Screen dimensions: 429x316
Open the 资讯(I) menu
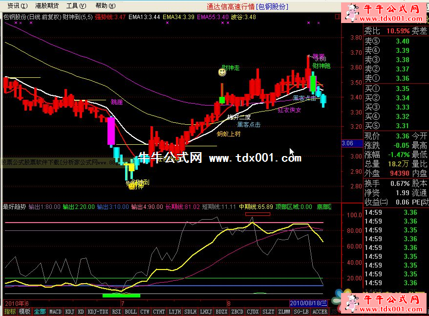[x=18, y=6]
